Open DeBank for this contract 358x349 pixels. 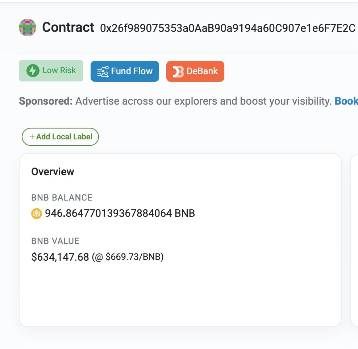click(x=195, y=71)
